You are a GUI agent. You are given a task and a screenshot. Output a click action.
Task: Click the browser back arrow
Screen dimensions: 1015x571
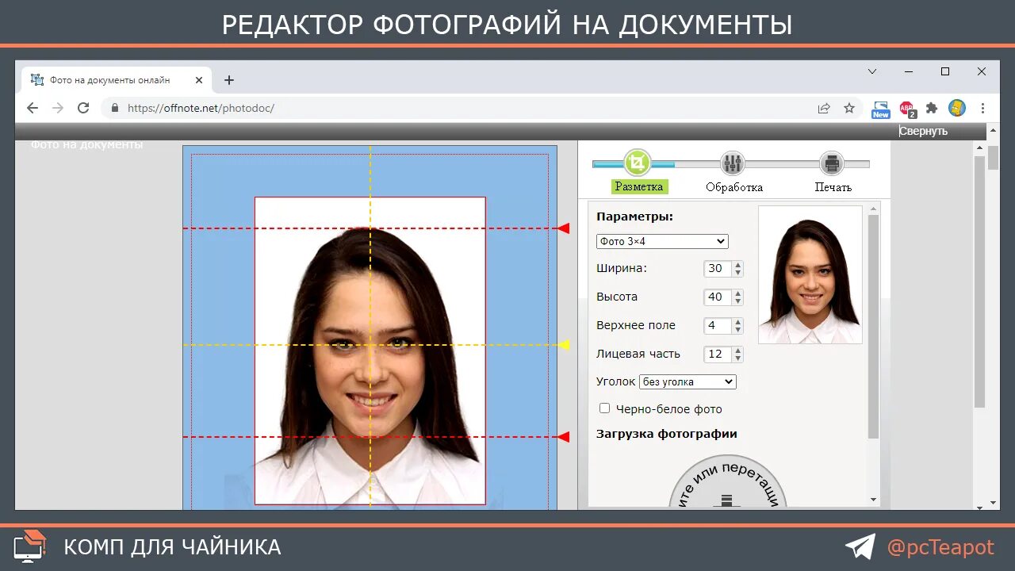coord(33,108)
